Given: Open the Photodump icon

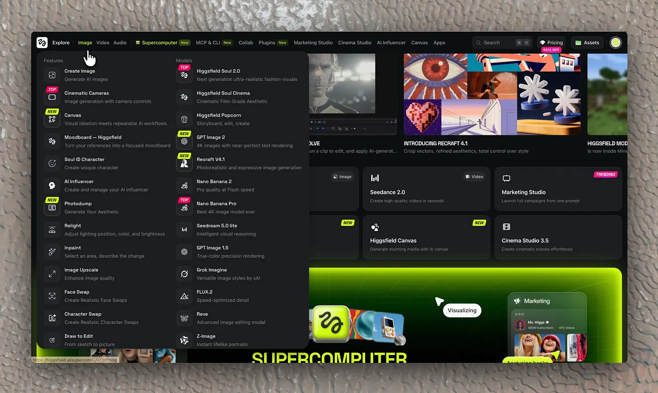Looking at the screenshot, I should (x=52, y=208).
